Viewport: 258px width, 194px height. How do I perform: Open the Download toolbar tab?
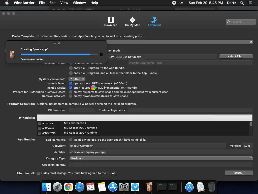(x=111, y=22)
